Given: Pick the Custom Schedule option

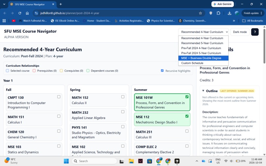Looking at the screenshot, I should pos(203,63).
